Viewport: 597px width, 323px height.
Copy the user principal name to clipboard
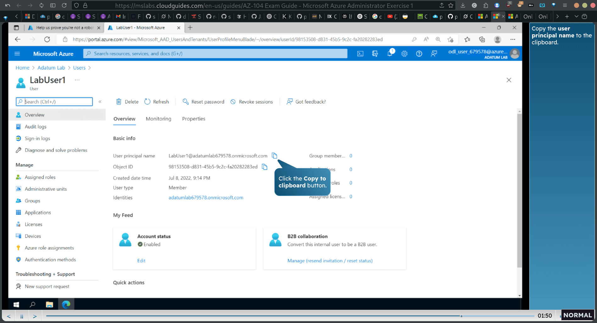[274, 156]
